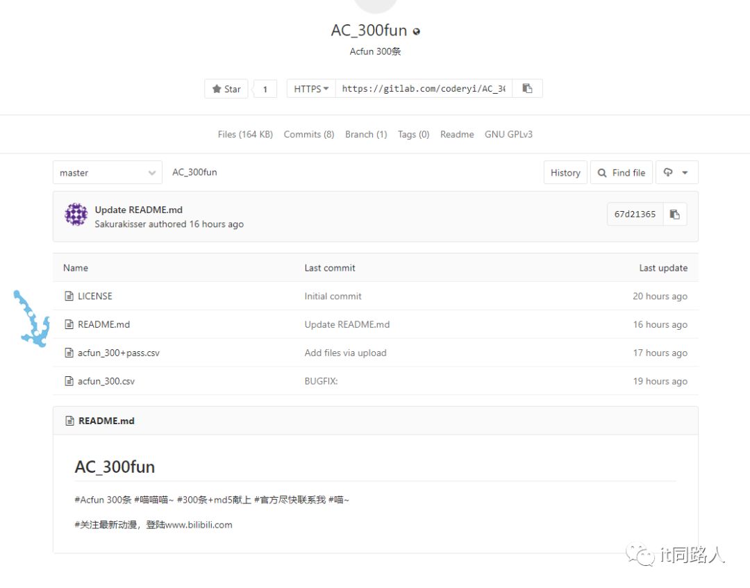The image size is (750, 588).
Task: Click the acfun_300+pass.csv file icon
Action: tap(69, 353)
